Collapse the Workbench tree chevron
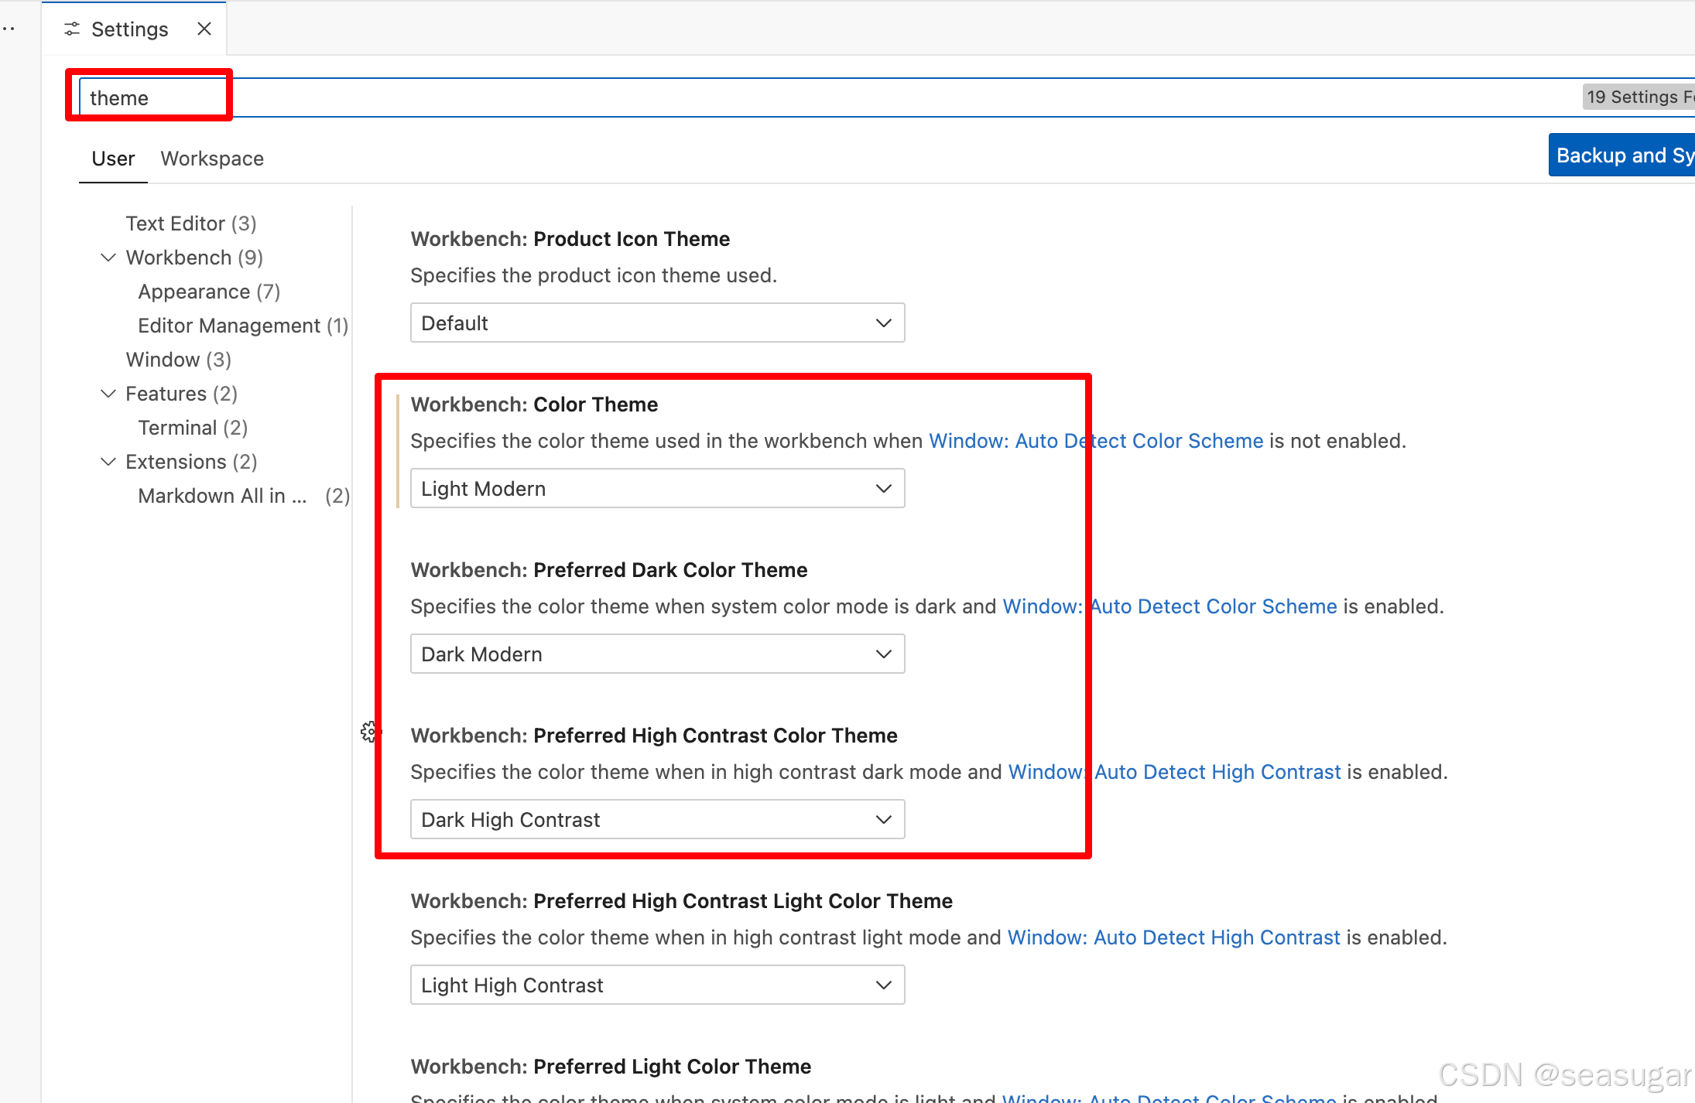 (x=108, y=257)
